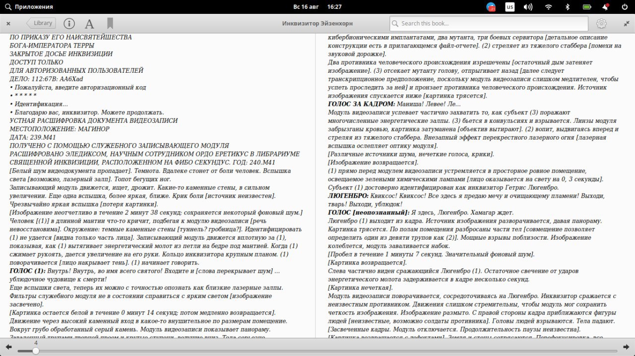Show book information icon
The width and height of the screenshot is (635, 356).
(69, 23)
